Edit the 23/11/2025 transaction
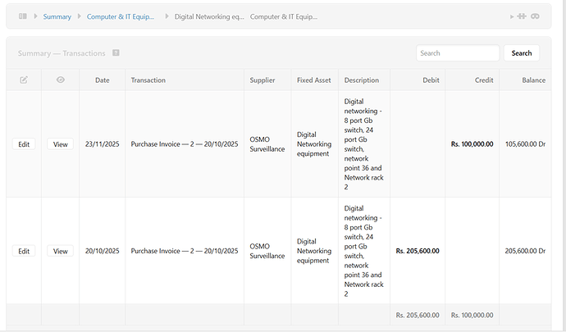566x332 pixels. coord(24,144)
